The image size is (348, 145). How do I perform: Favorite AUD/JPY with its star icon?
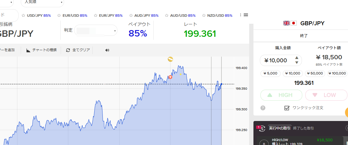click(x=131, y=16)
